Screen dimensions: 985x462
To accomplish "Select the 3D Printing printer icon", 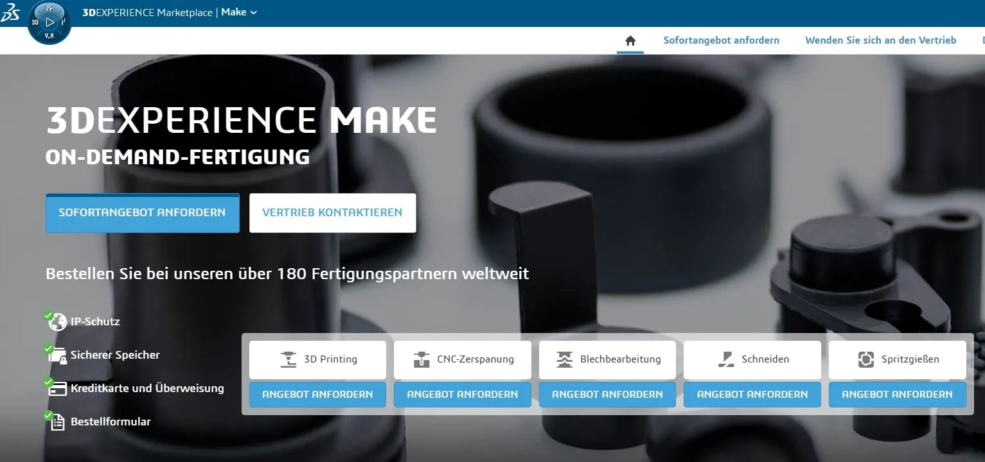I will click(x=288, y=359).
